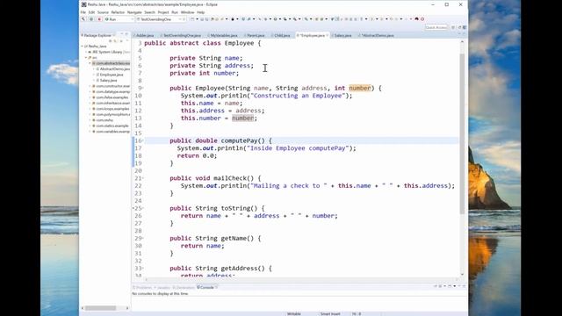
Task: Open the Project menu
Action: pyautogui.click(x=163, y=12)
